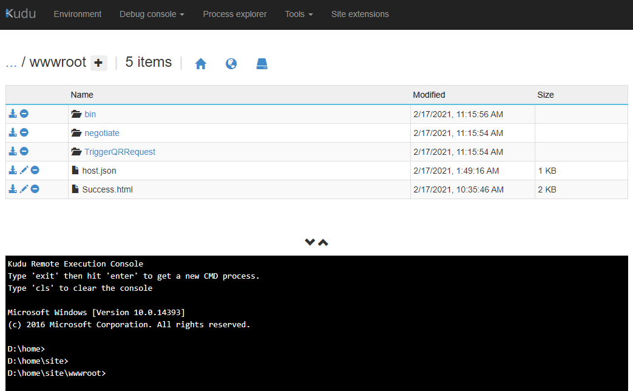The width and height of the screenshot is (633, 391).
Task: Click the Kudu Remote Execution Console line
Action: (x=75, y=263)
